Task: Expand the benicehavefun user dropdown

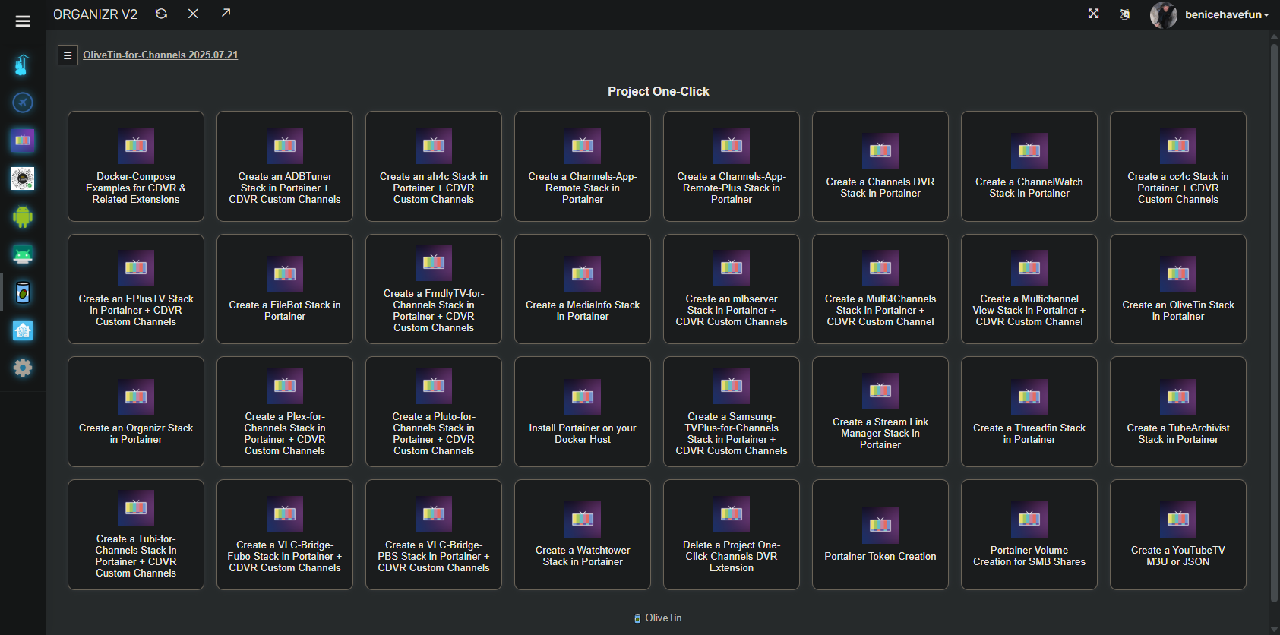Action: point(1225,14)
